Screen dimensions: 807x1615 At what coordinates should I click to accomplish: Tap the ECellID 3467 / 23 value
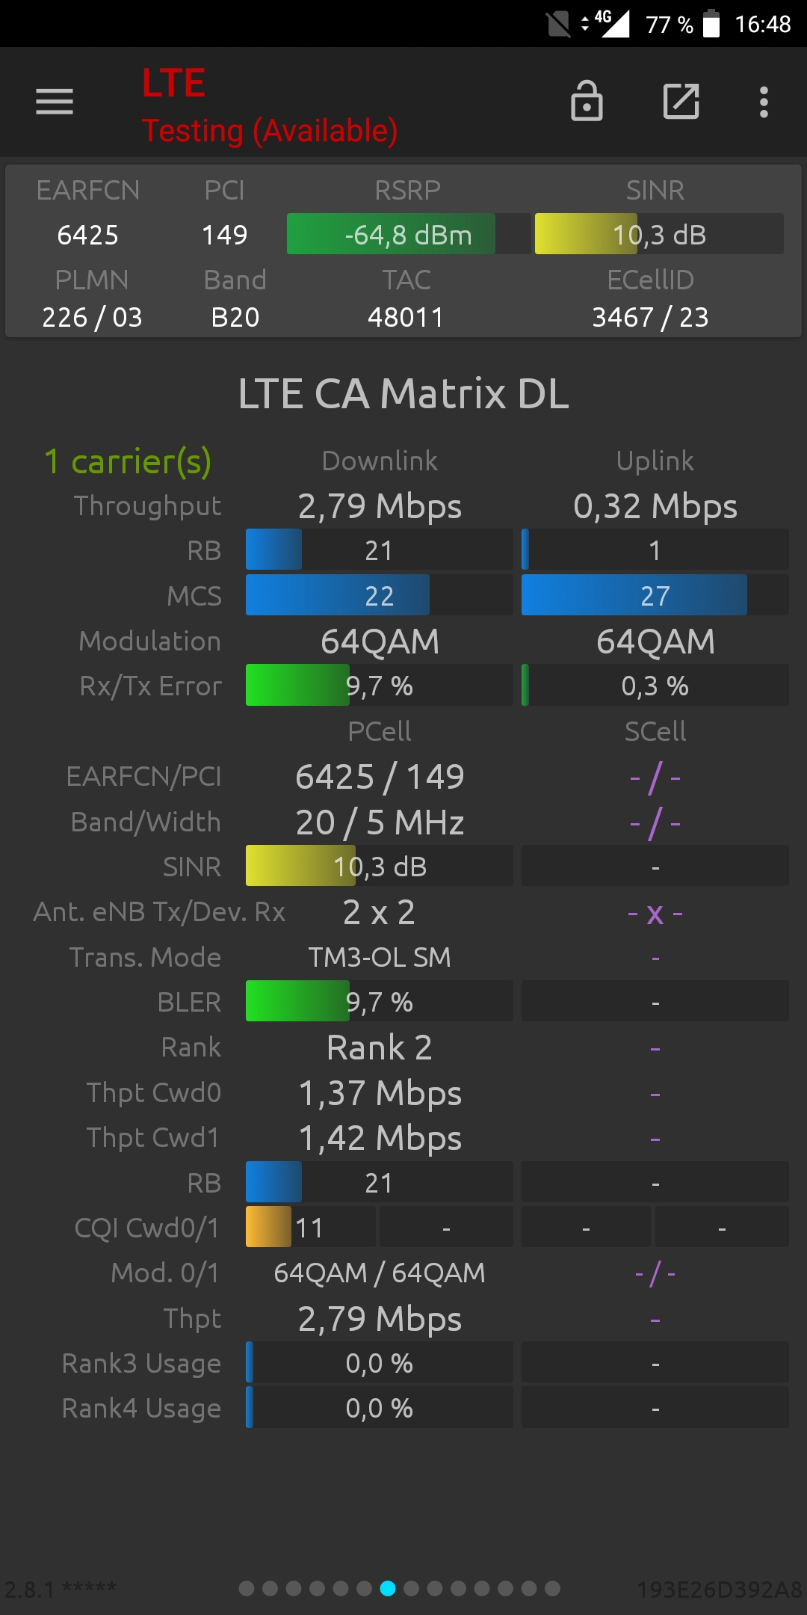[x=650, y=317]
